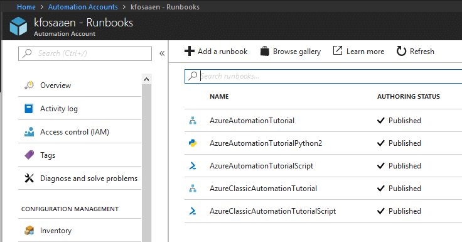Click Add a runbook button
Image resolution: width=462 pixels, height=242 pixels.
pyautogui.click(x=216, y=52)
